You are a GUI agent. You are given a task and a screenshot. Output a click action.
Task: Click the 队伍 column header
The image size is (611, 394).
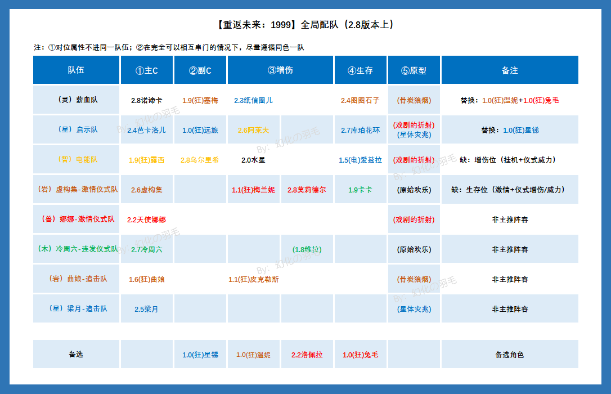pyautogui.click(x=76, y=70)
